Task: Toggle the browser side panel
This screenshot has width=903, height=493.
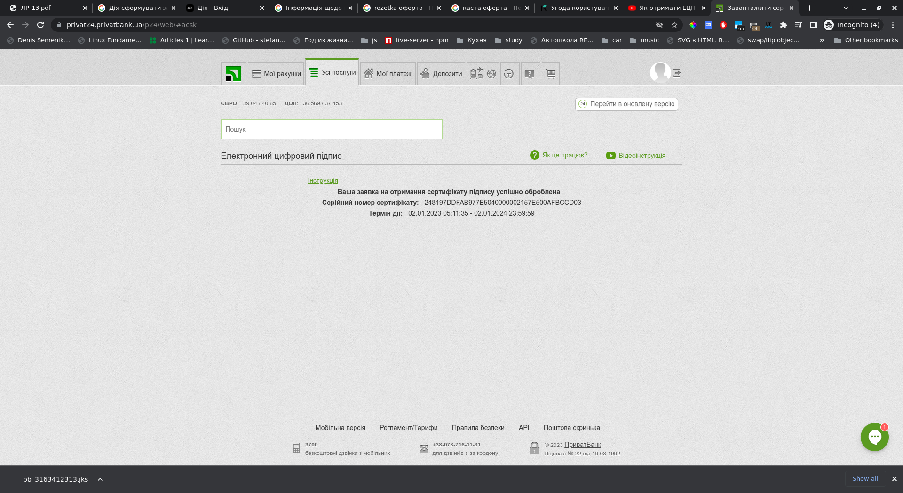Action: click(x=813, y=25)
